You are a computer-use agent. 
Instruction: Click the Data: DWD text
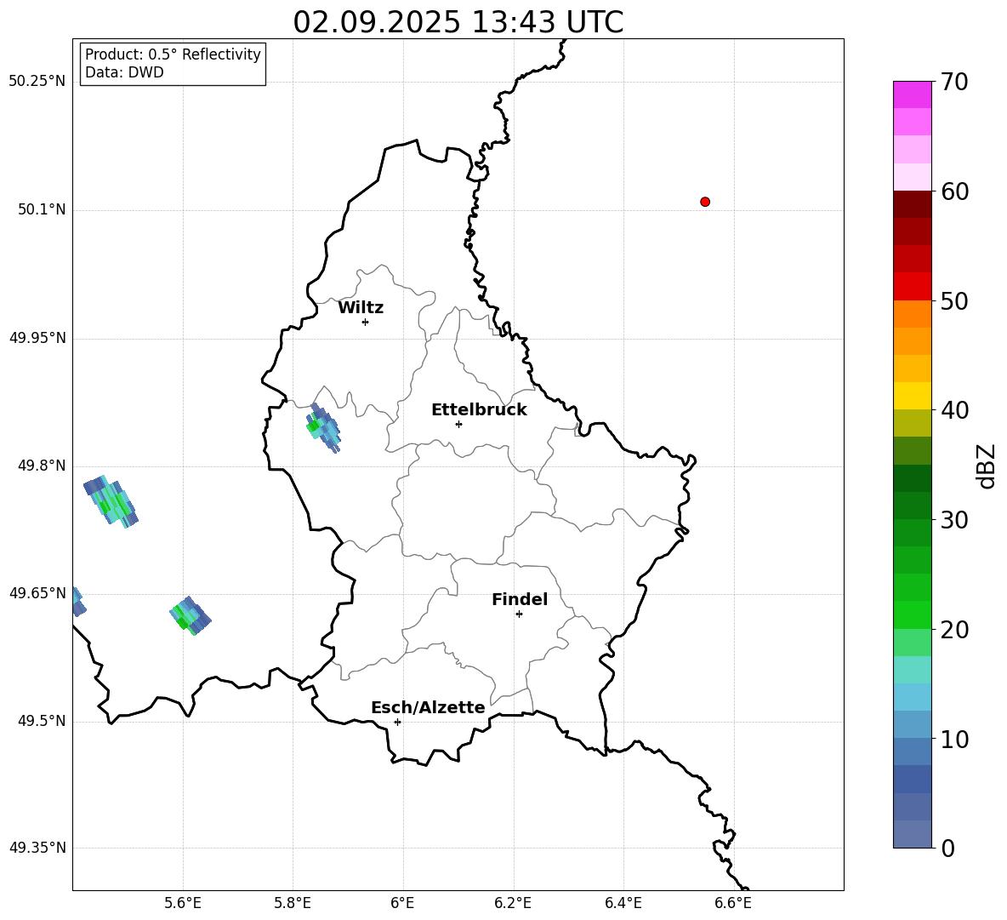tap(124, 72)
